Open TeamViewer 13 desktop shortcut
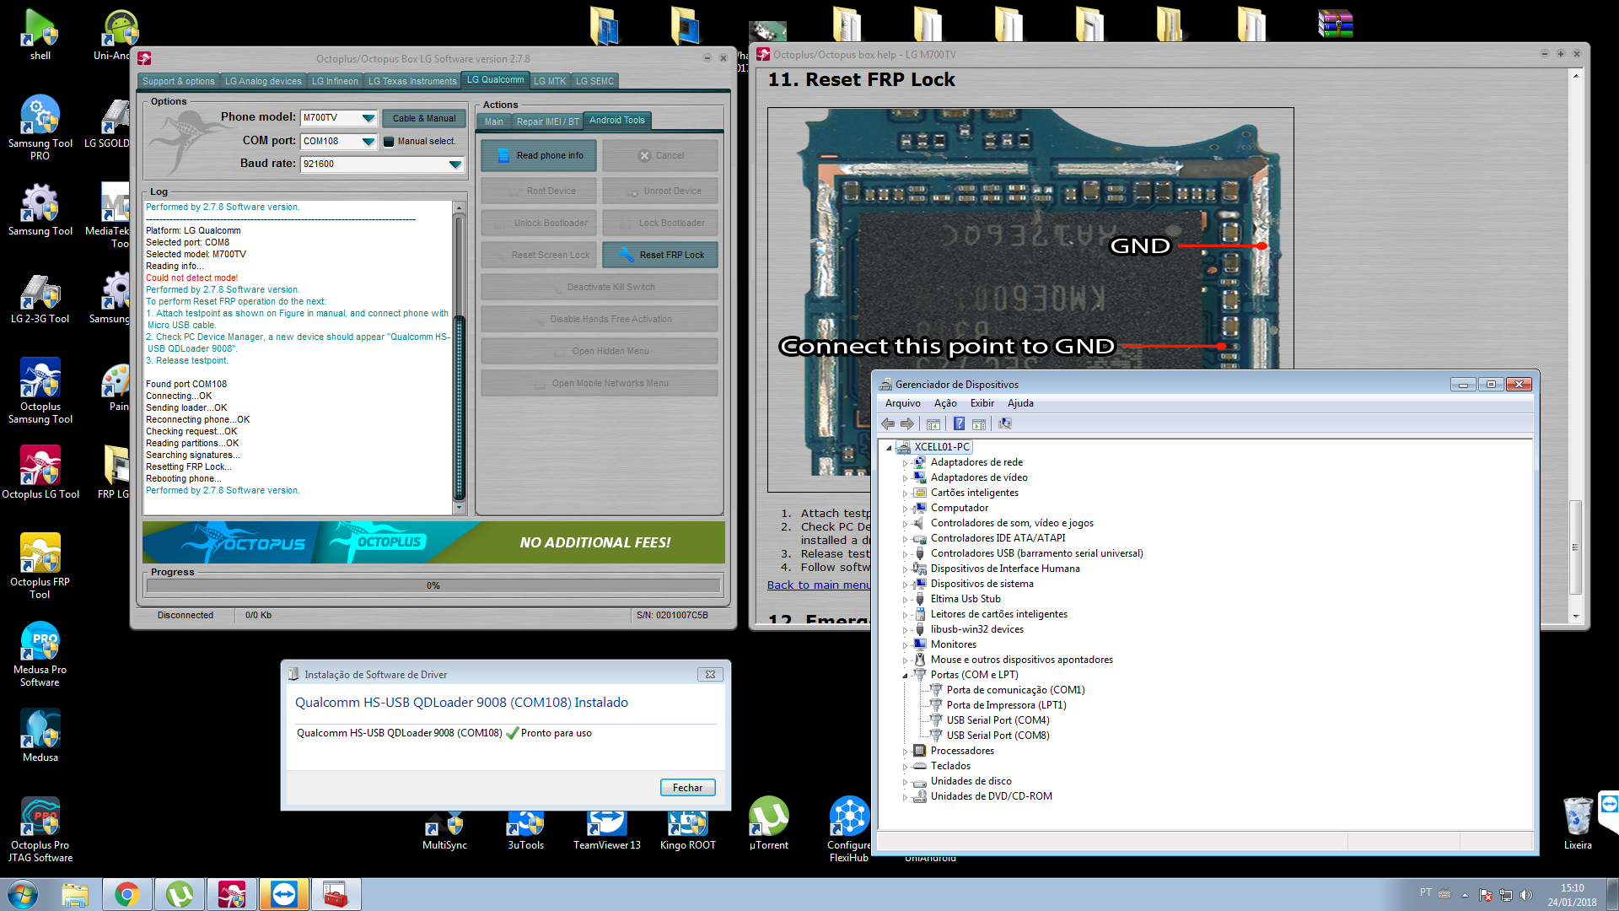This screenshot has height=911, width=1619. (606, 829)
